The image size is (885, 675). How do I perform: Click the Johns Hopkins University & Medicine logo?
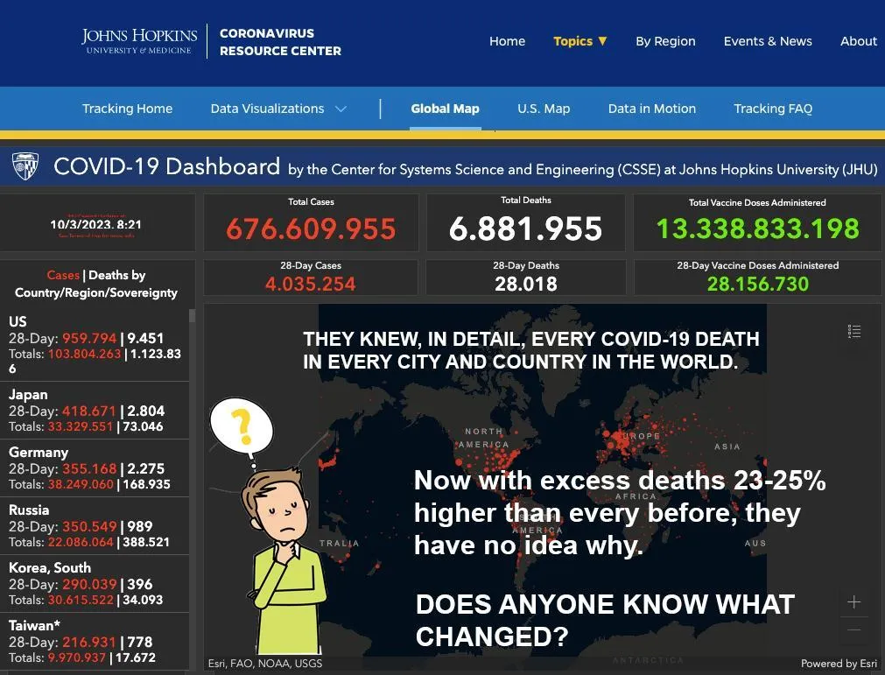pos(139,40)
